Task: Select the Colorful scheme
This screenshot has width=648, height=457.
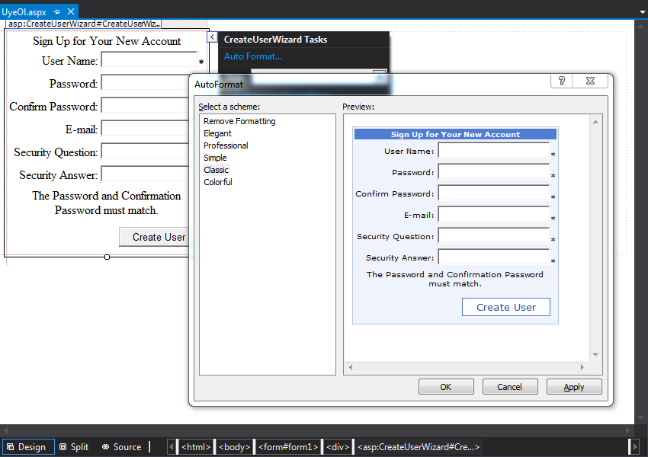Action: click(x=218, y=182)
